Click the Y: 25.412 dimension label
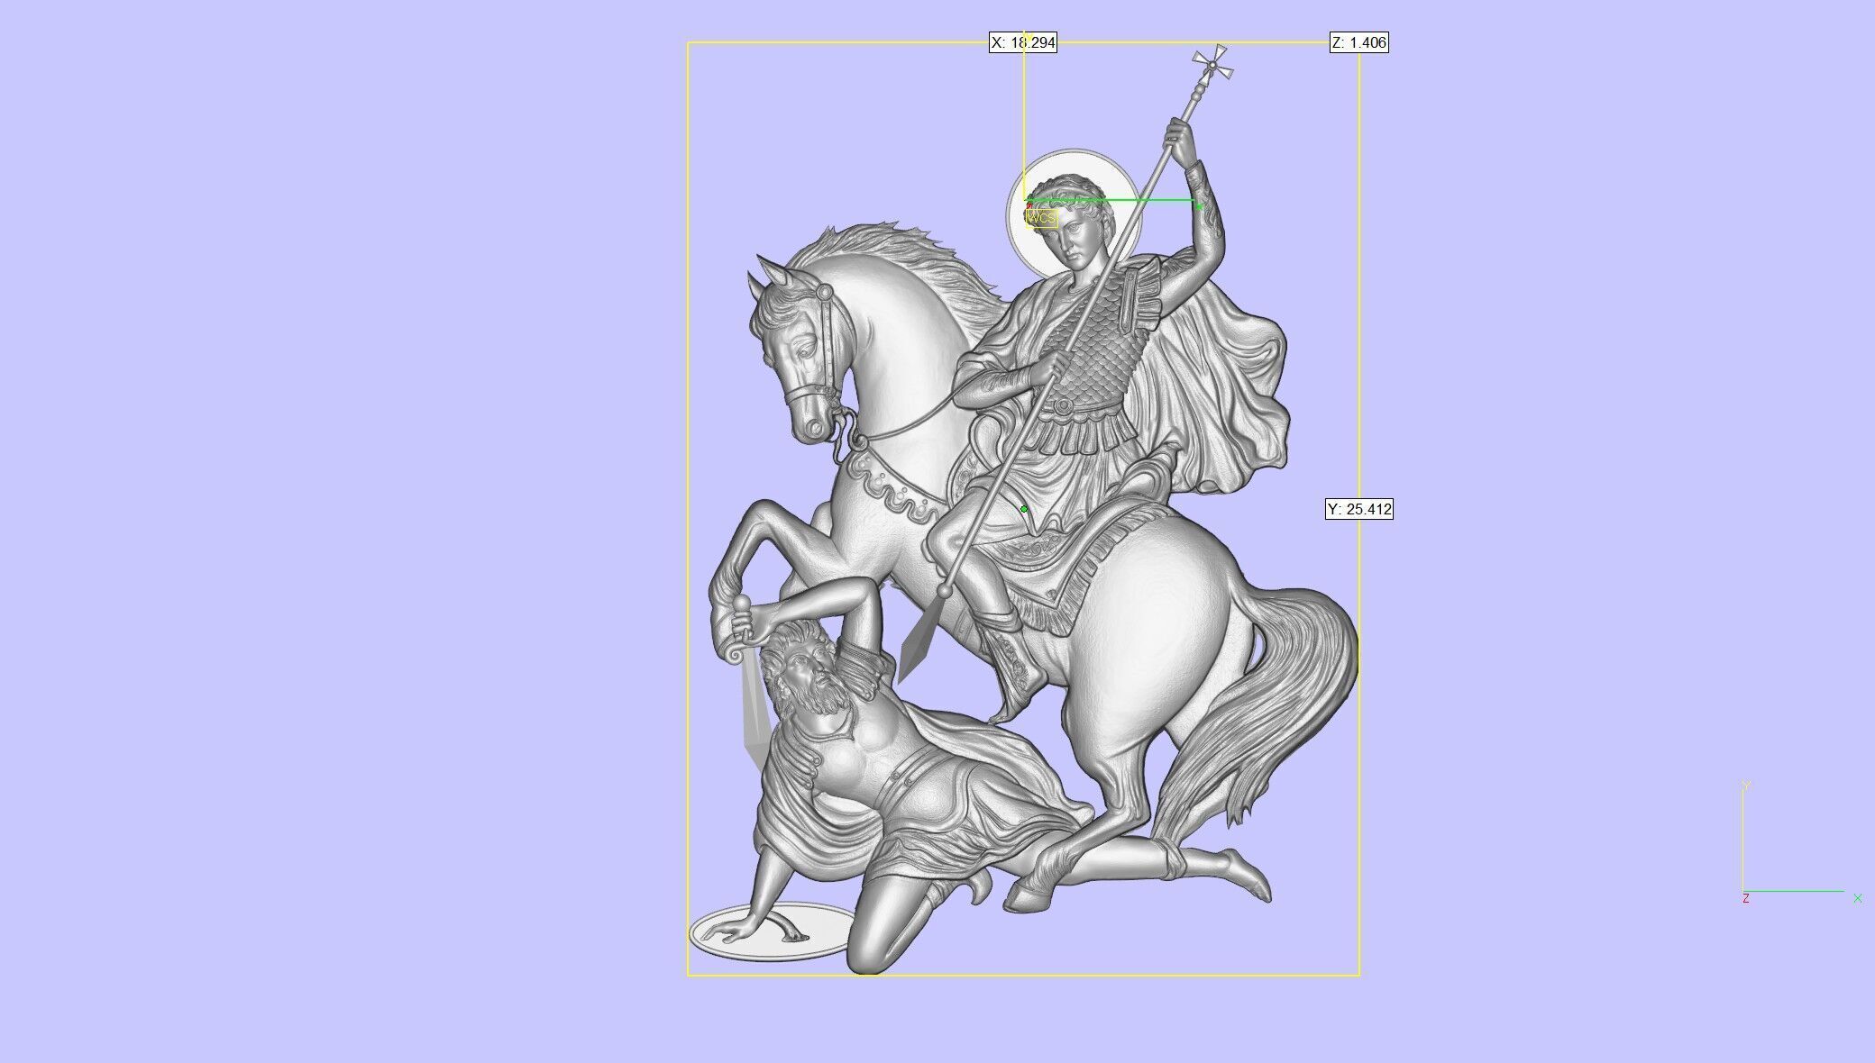Image resolution: width=1875 pixels, height=1063 pixels. [x=1359, y=509]
